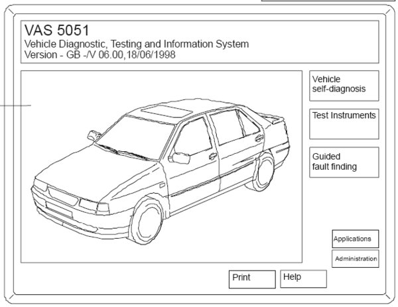The image size is (398, 307).
Task: Click the Version GB-/V 06.00 text line
Action: (x=101, y=54)
